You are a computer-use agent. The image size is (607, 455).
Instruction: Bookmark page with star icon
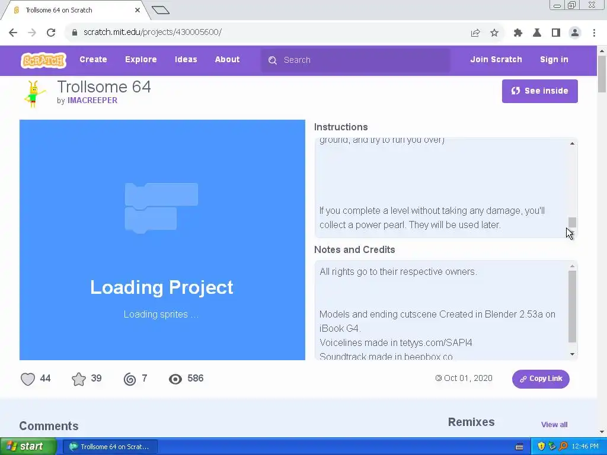pos(494,33)
